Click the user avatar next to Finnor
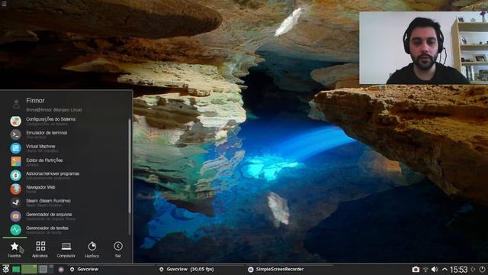This screenshot has height=275, width=488. [x=16, y=104]
